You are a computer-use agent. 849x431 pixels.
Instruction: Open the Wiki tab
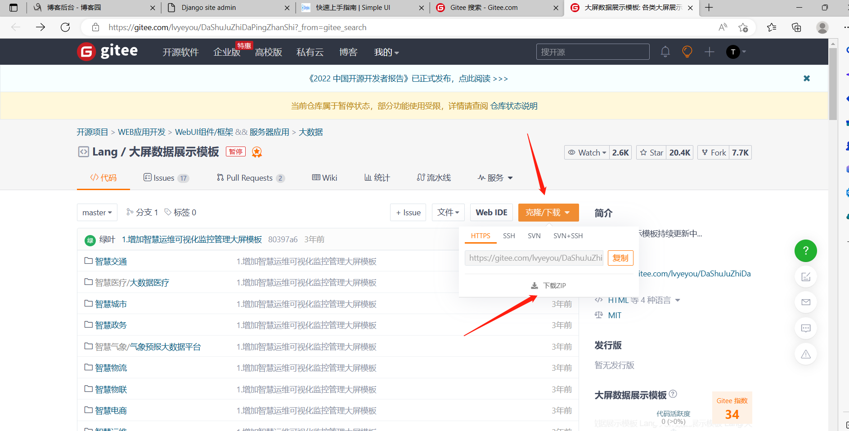point(324,178)
